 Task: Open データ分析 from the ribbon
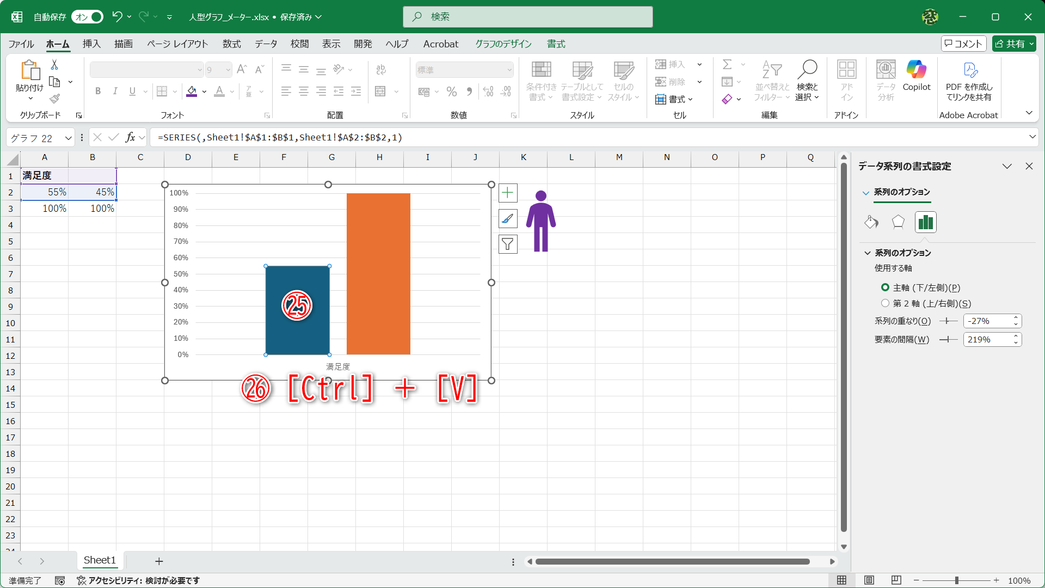coord(886,79)
